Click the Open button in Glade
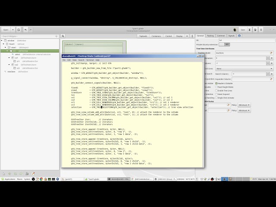Viewport: 276px width, 207px height. 6,30
